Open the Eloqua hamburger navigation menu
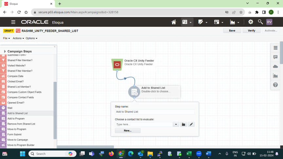 13,22
